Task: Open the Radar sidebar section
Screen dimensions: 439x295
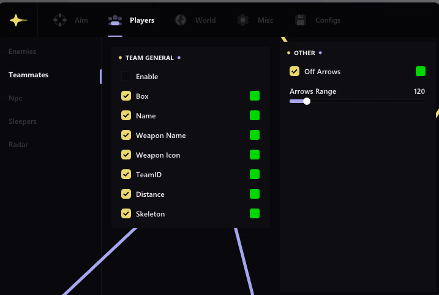Action: pos(18,145)
